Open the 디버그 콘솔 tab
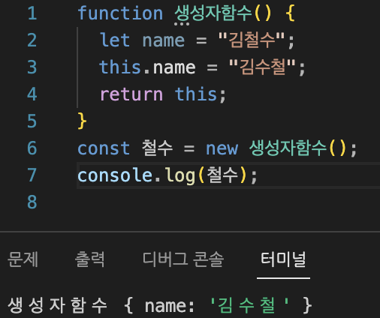 pyautogui.click(x=183, y=259)
